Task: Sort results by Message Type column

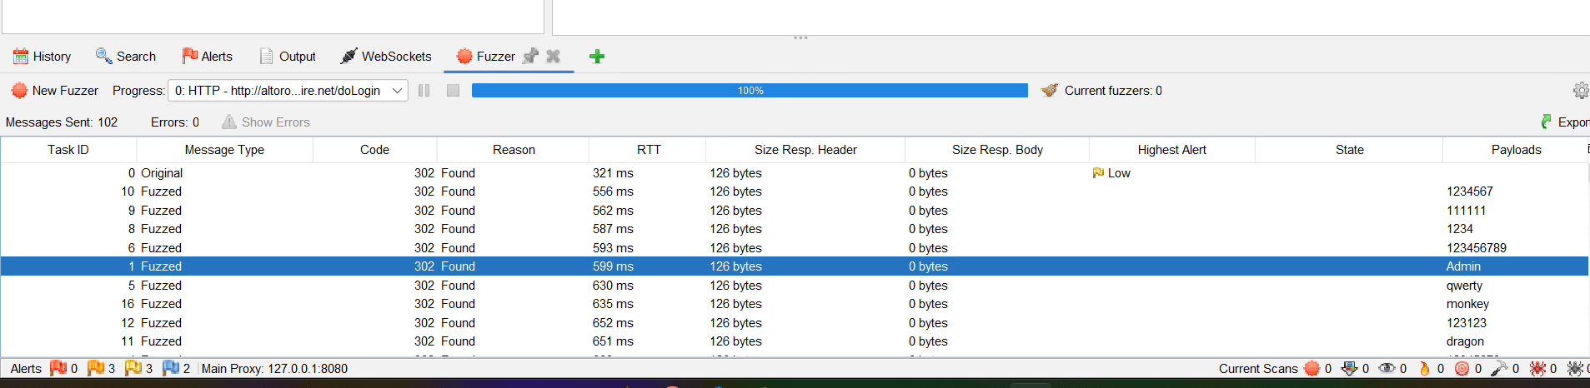Action: [224, 150]
